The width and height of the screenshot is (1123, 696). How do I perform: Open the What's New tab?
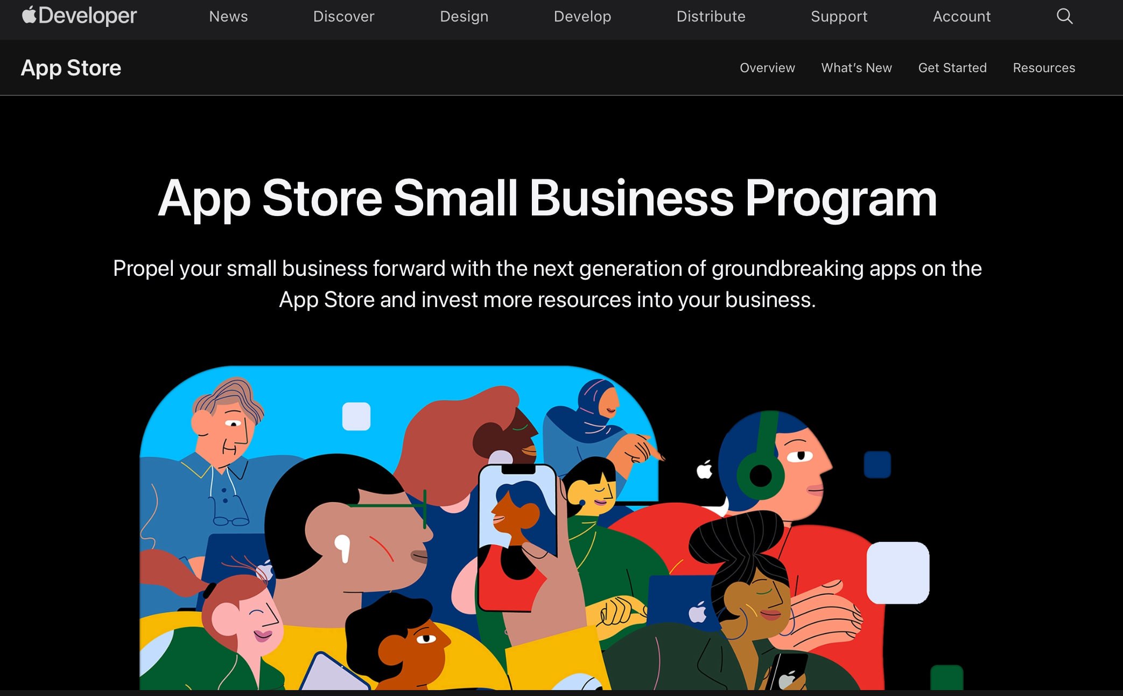point(857,68)
